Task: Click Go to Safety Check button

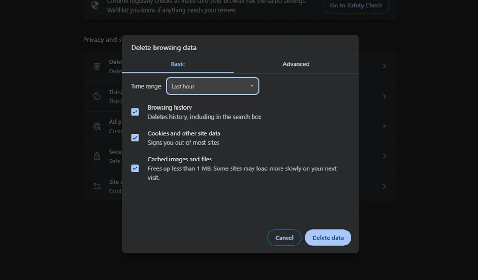Action: point(356,6)
